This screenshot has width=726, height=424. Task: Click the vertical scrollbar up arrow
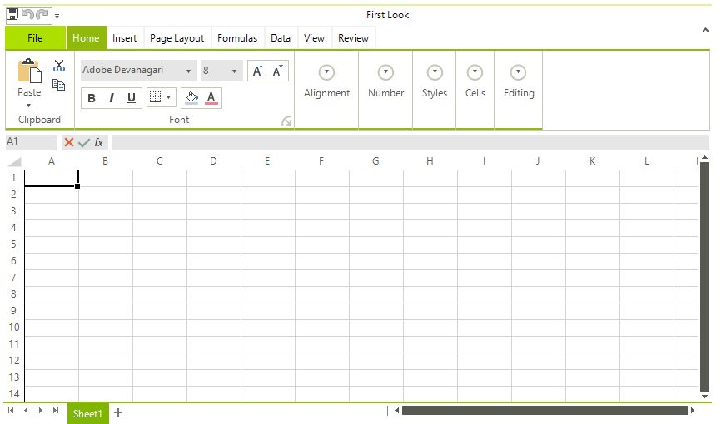point(704,158)
